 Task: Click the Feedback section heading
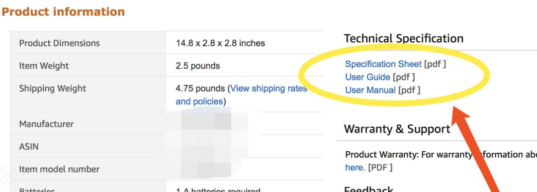coord(368,190)
